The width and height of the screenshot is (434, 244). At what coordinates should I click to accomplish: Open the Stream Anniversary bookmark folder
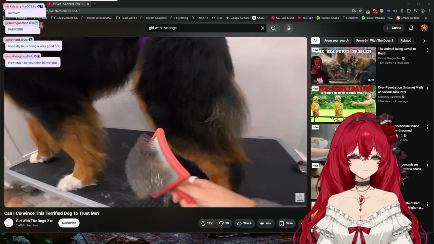pos(97,18)
